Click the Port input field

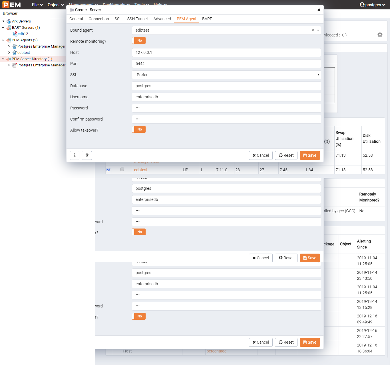[226, 64]
